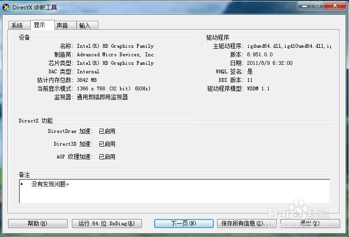Screen dimensions: 349x237
Task: Select manufacturer 'Advanced Micro Devices, Inc.'
Action: (x=116, y=54)
